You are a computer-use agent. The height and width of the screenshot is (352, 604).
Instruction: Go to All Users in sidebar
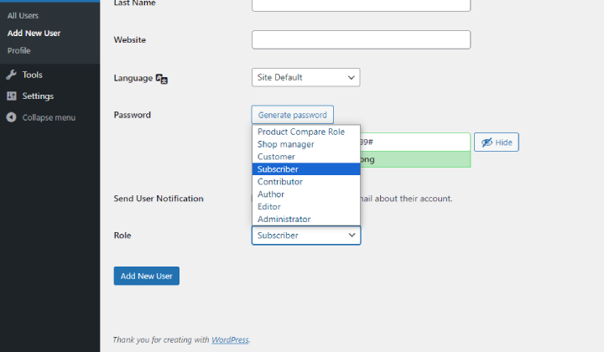(x=23, y=16)
